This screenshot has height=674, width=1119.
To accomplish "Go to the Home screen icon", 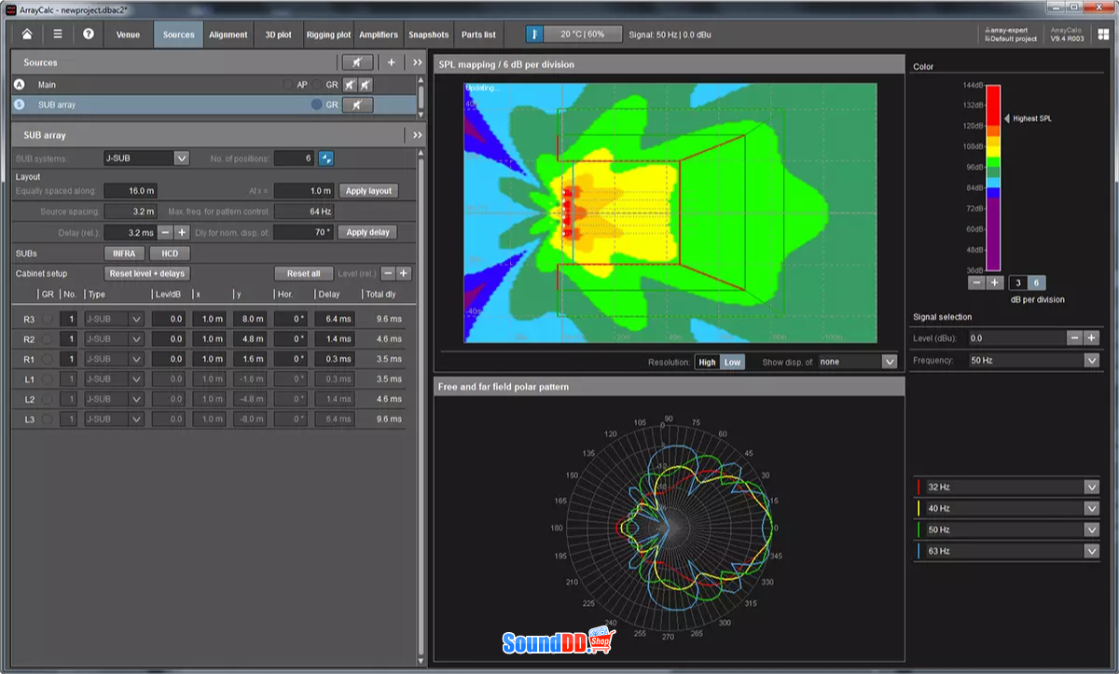I will pyautogui.click(x=27, y=34).
